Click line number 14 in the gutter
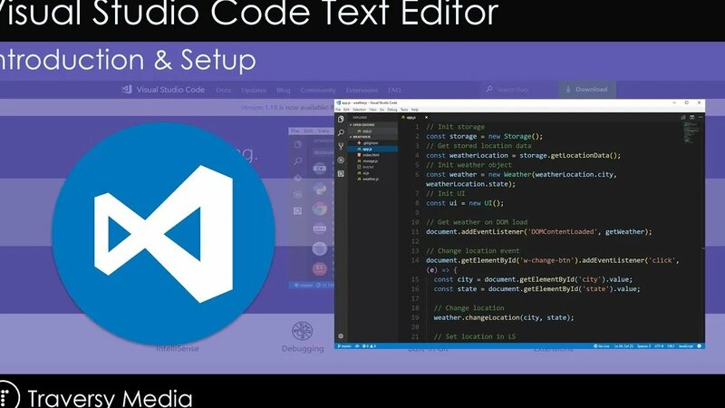The width and height of the screenshot is (725, 408). click(x=415, y=260)
